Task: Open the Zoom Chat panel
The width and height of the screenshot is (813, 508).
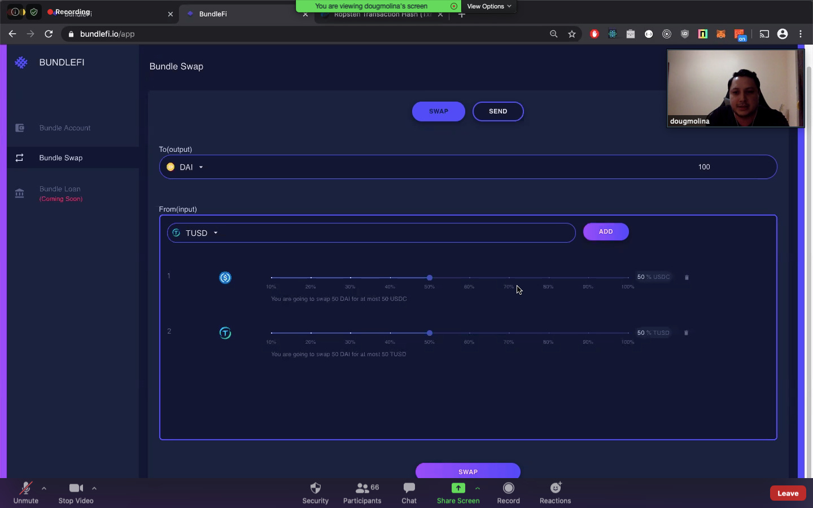Action: click(409, 493)
